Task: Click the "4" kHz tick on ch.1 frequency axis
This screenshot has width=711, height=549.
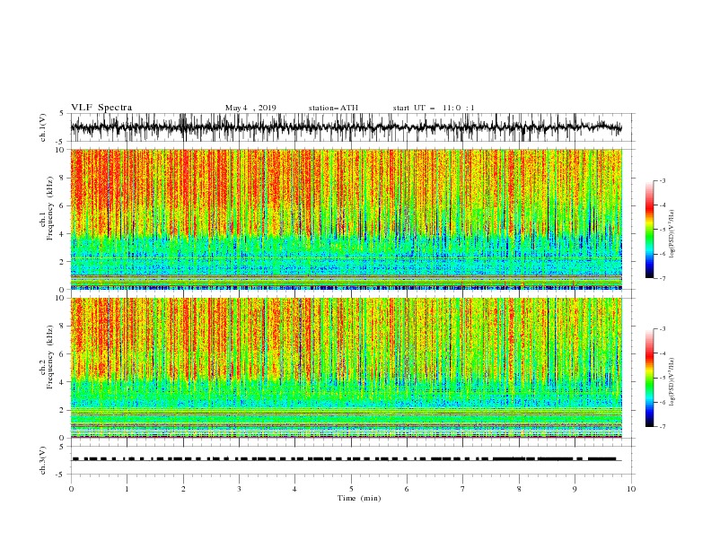Action: (63, 234)
